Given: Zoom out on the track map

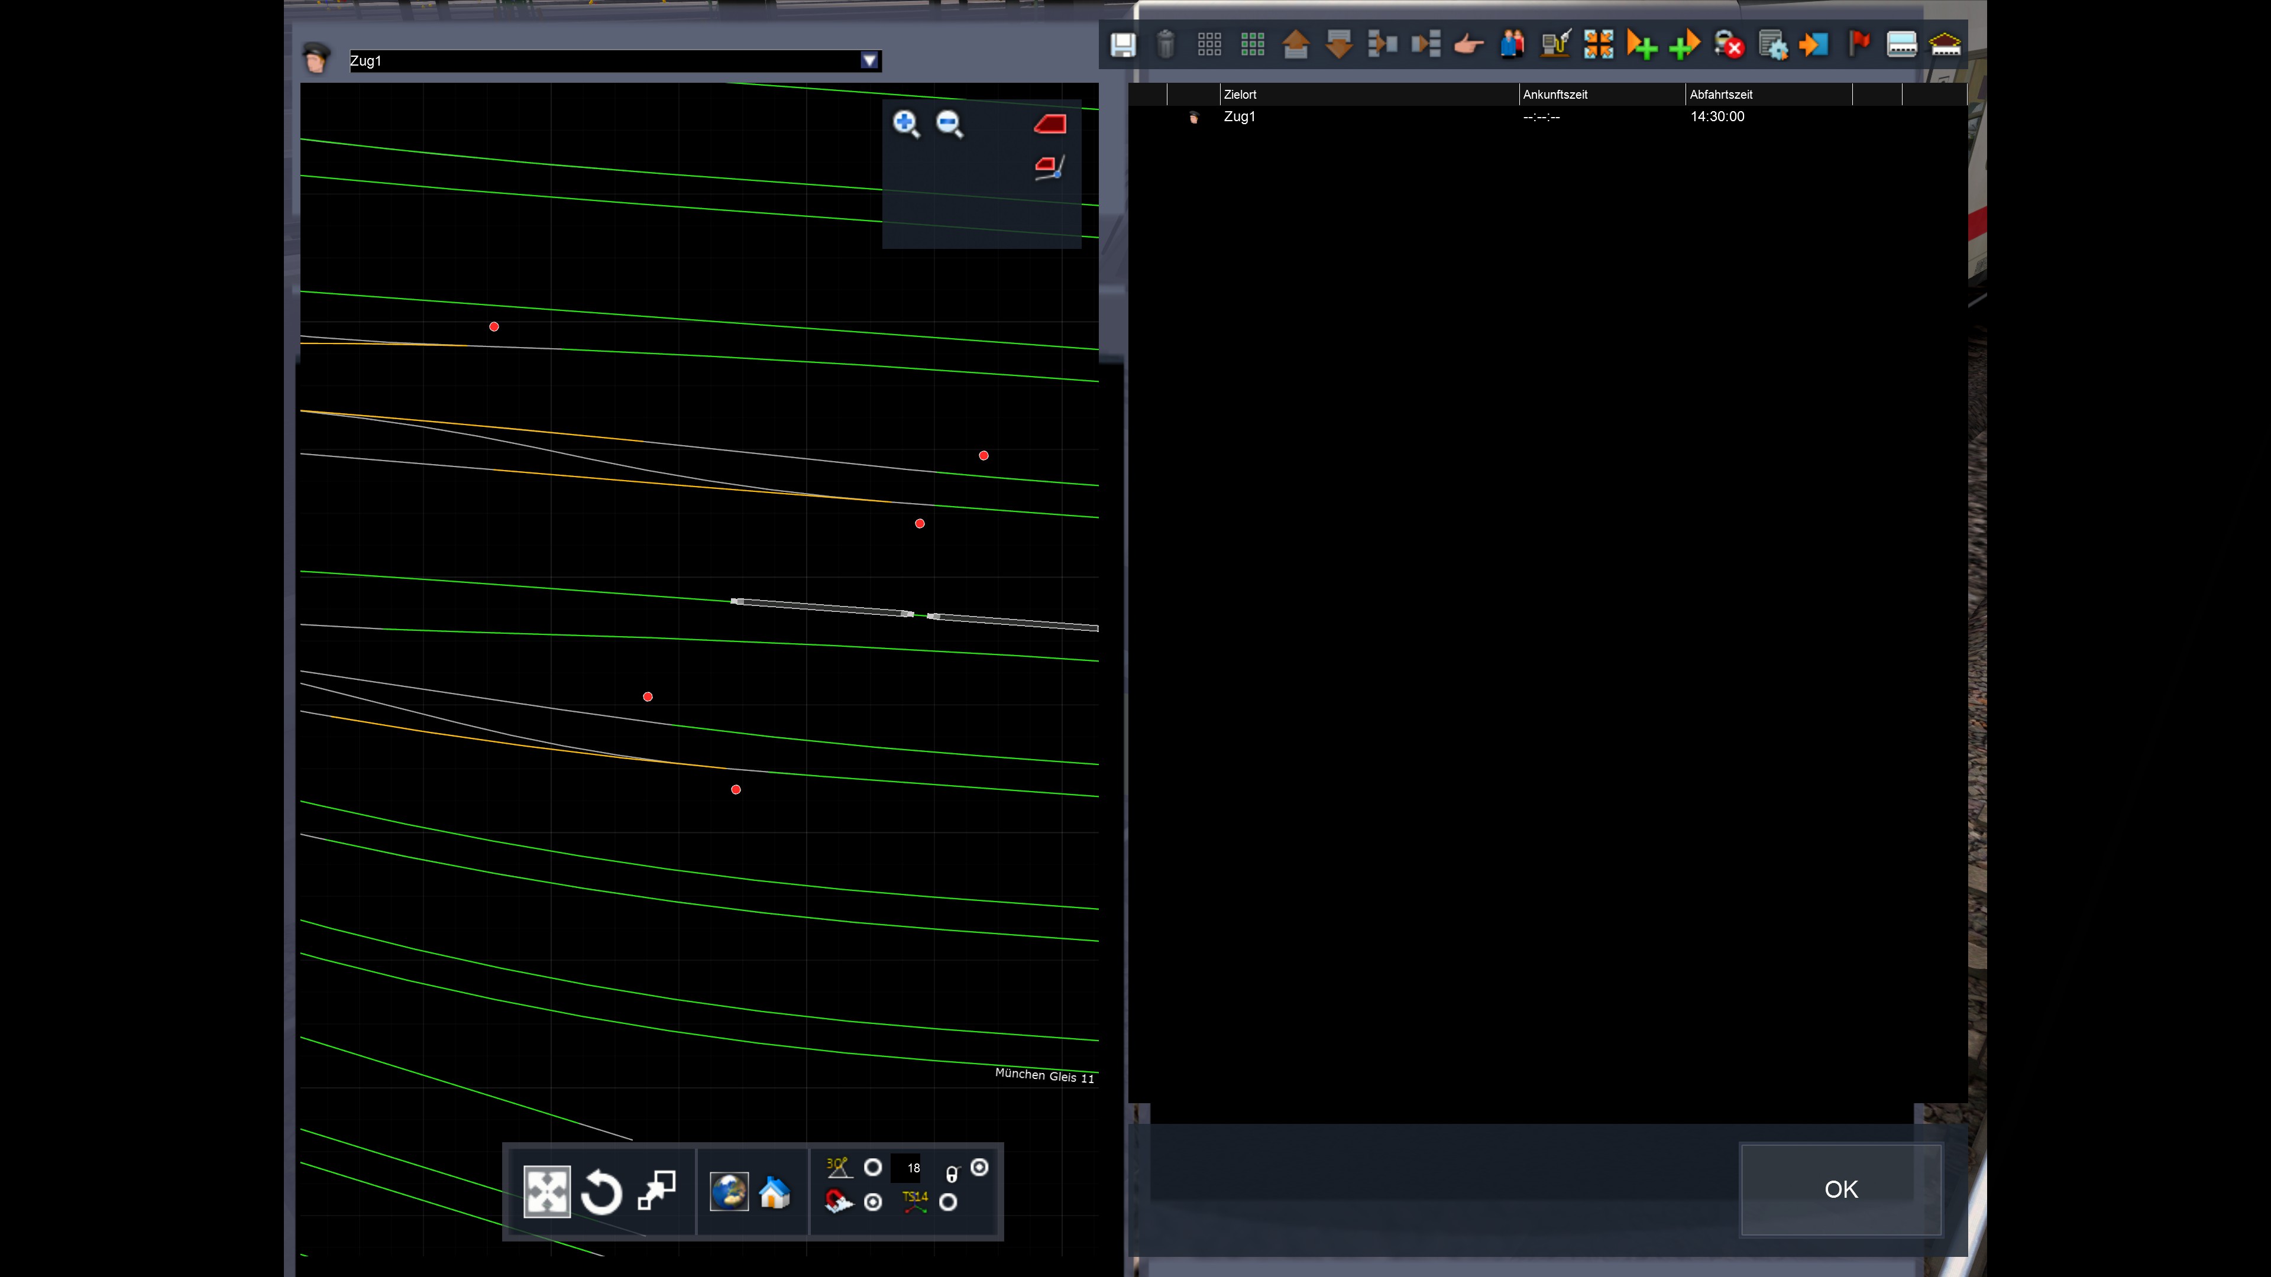Looking at the screenshot, I should pos(949,124).
